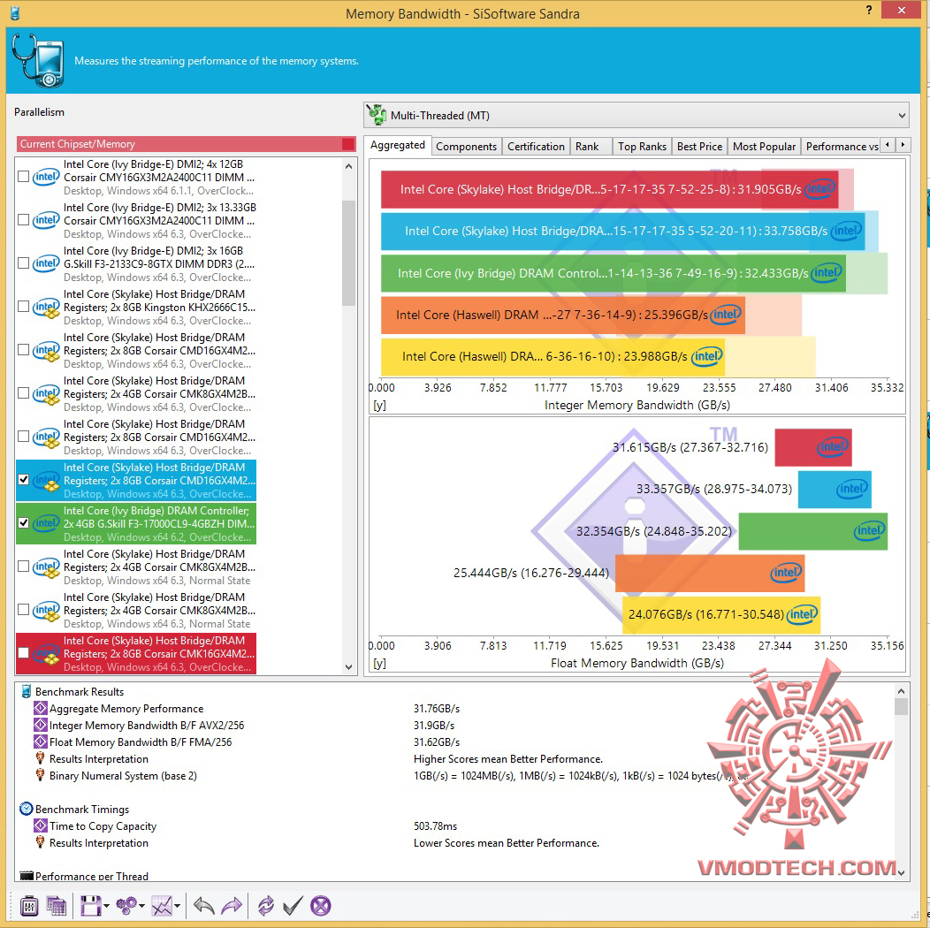Open the Performance vs tab
930x928 pixels.
(x=841, y=147)
